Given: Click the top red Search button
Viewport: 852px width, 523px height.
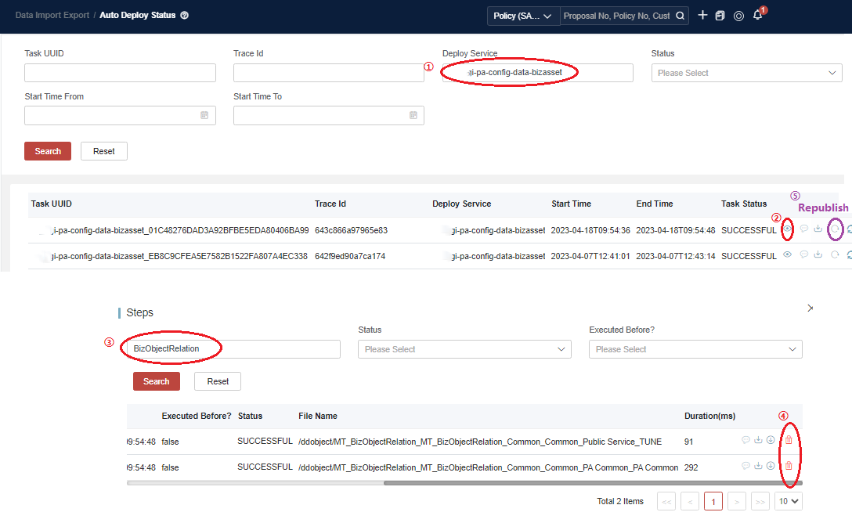Looking at the screenshot, I should tap(48, 151).
